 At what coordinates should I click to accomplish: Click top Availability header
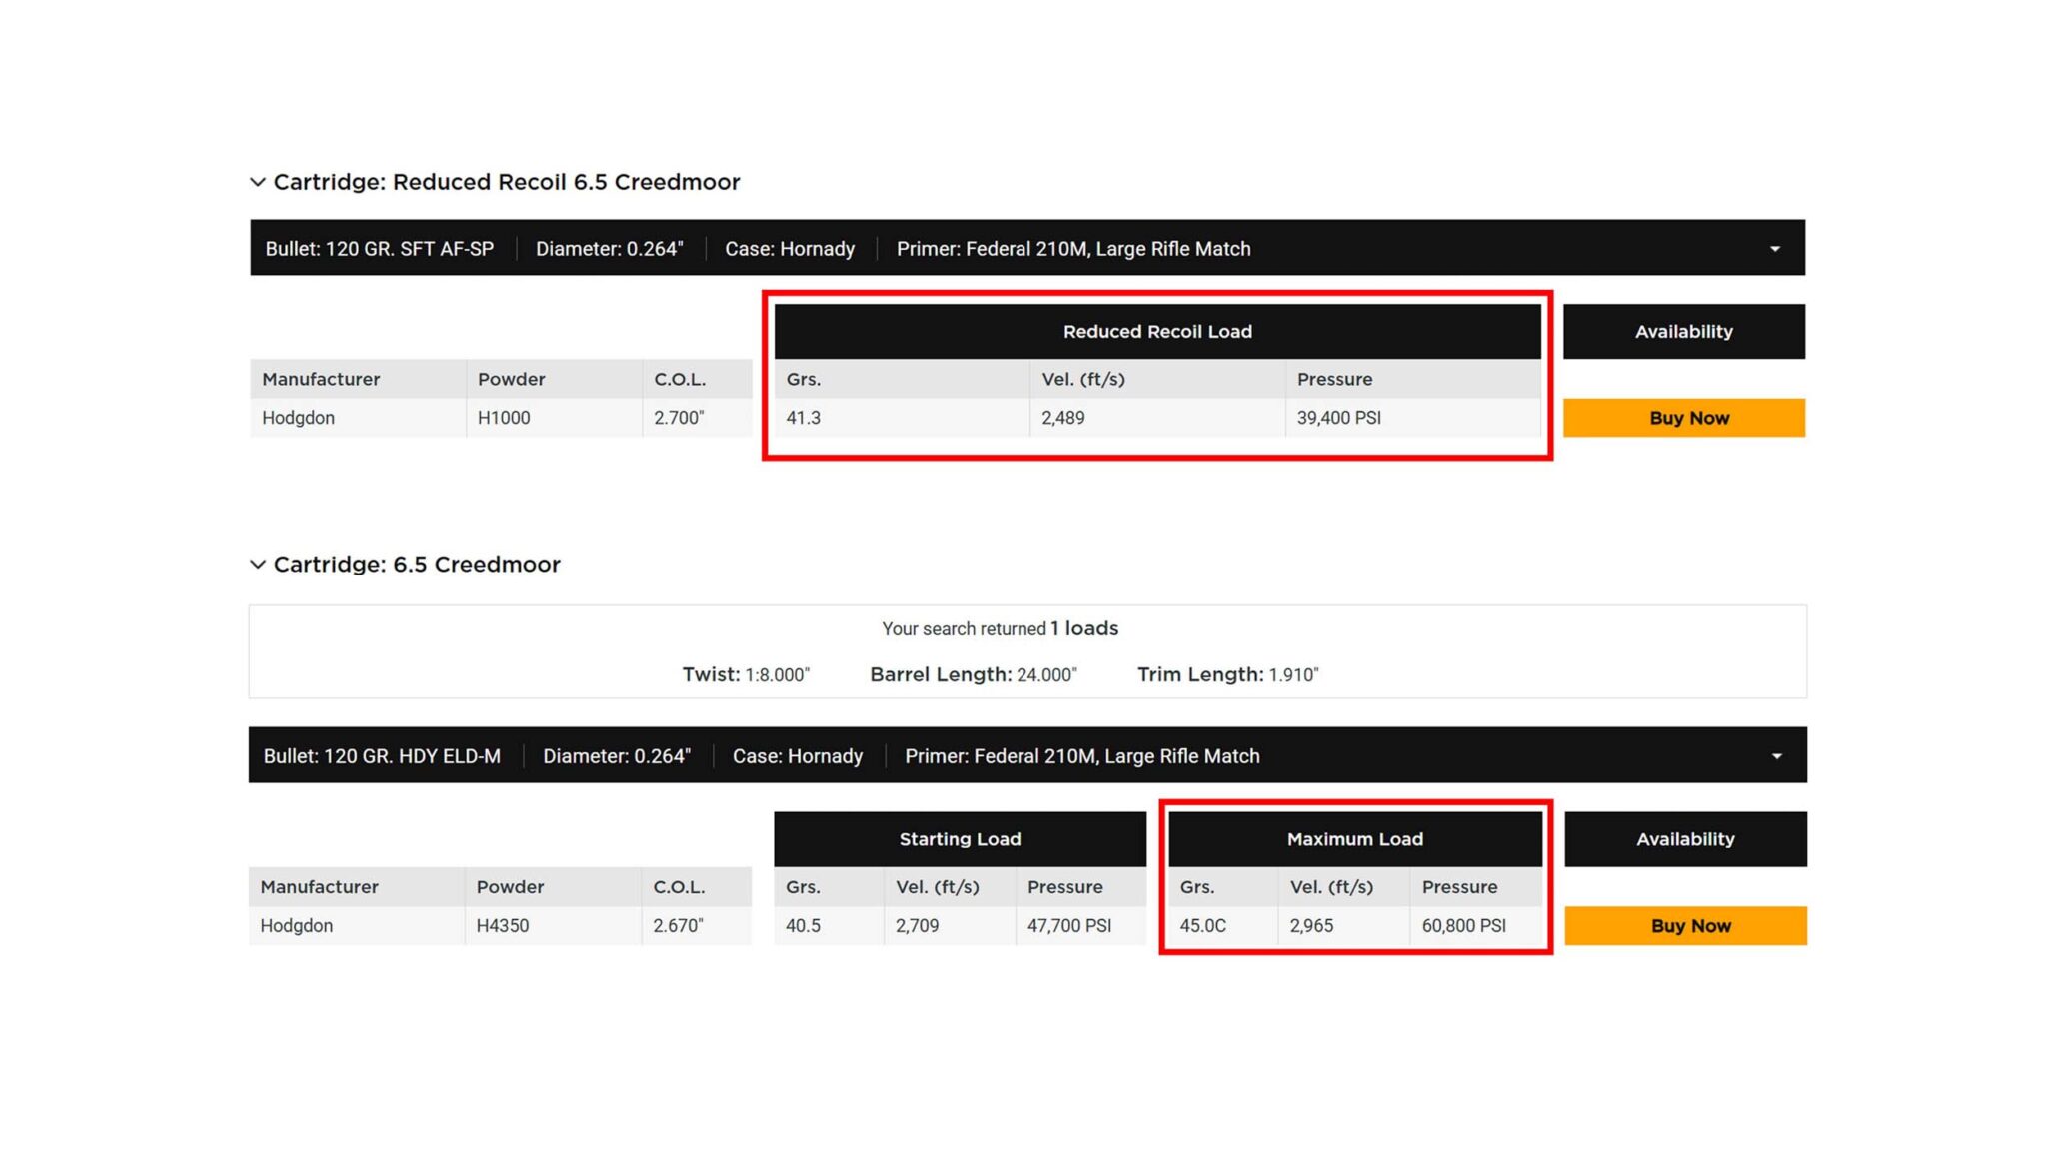pyautogui.click(x=1684, y=332)
